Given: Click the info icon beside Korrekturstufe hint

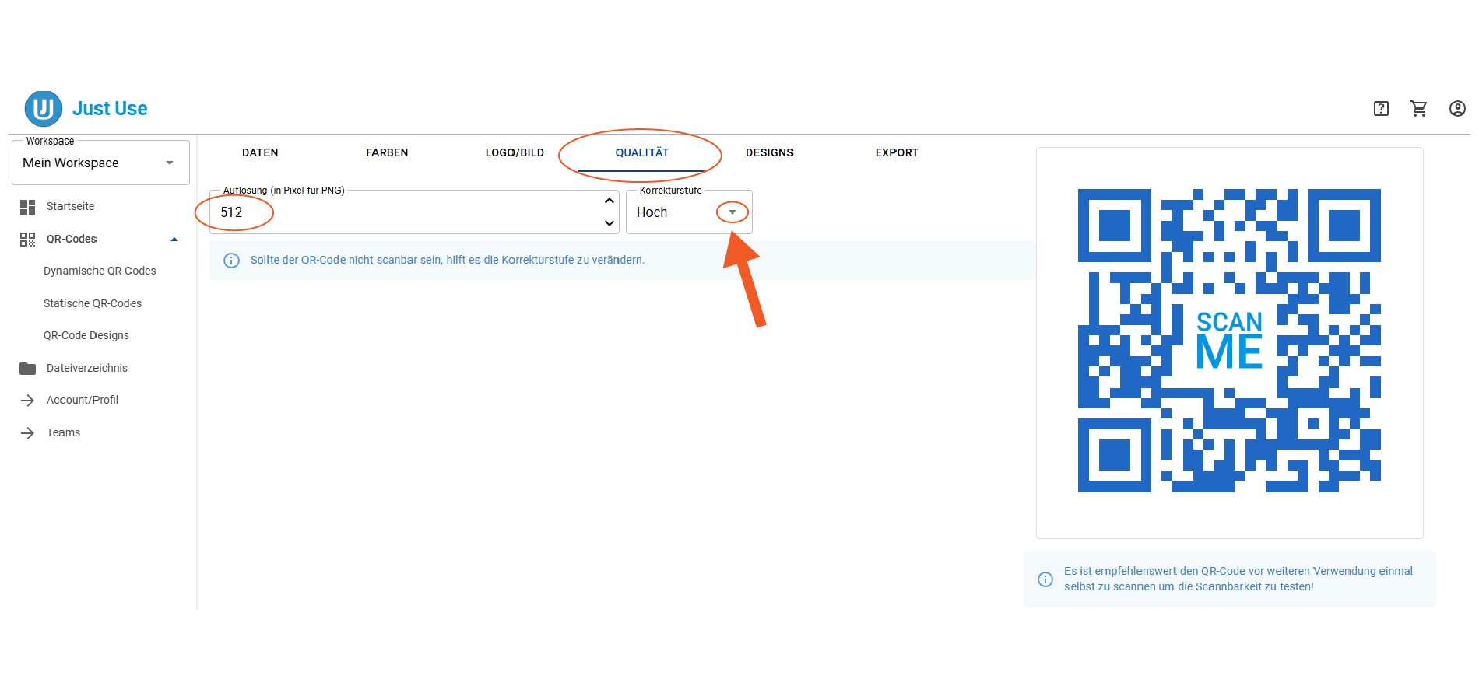Looking at the screenshot, I should coord(232,261).
